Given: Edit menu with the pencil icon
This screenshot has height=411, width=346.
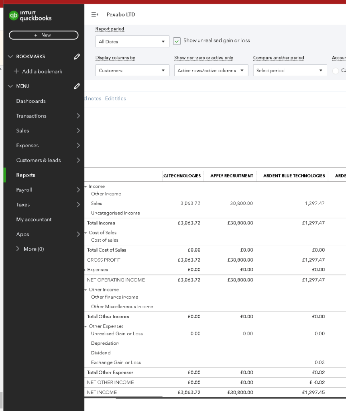Looking at the screenshot, I should (x=77, y=86).
